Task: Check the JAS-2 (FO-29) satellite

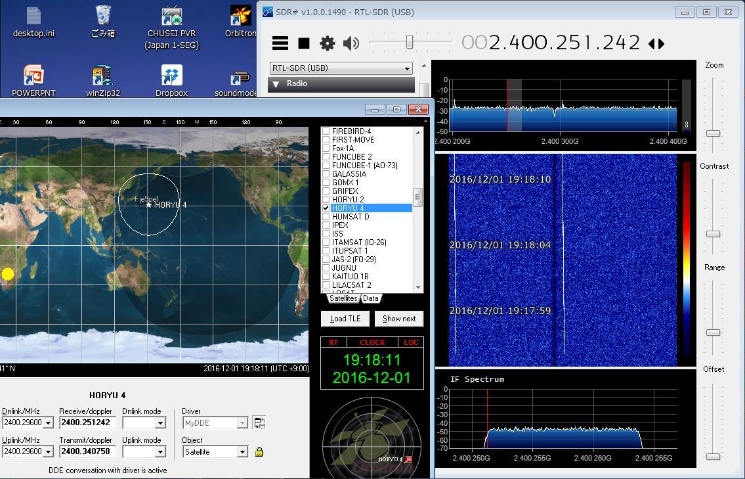Action: coord(326,260)
